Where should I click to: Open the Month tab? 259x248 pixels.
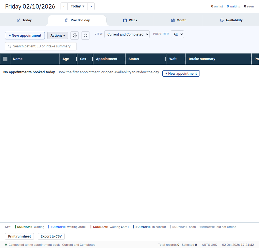179,20
